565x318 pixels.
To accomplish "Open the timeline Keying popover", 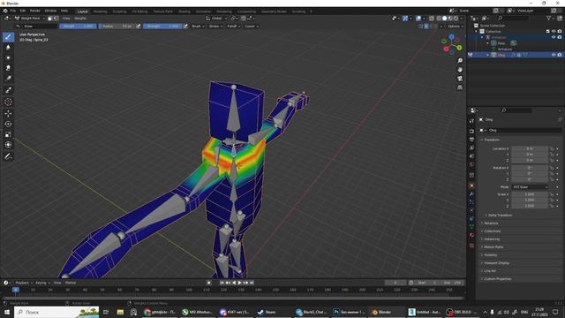I will click(42, 283).
